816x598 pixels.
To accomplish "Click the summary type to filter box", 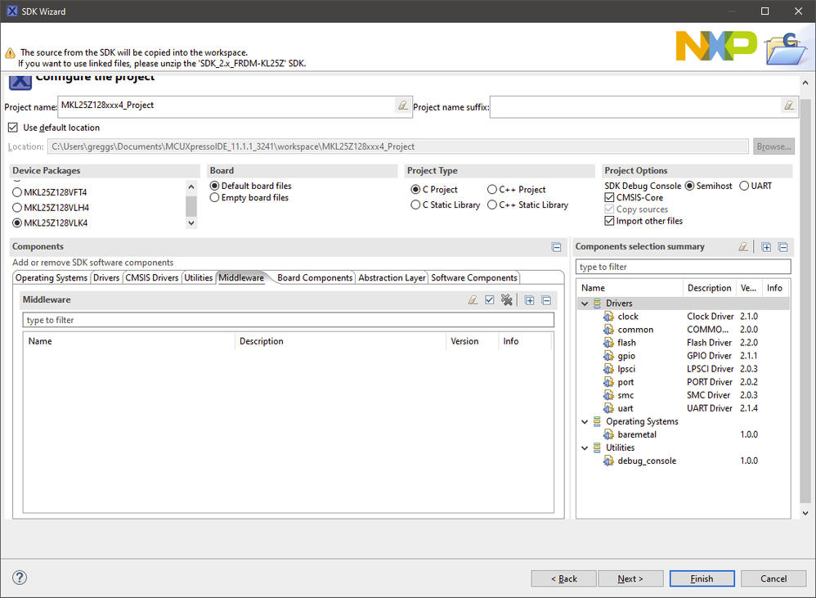I will click(684, 267).
